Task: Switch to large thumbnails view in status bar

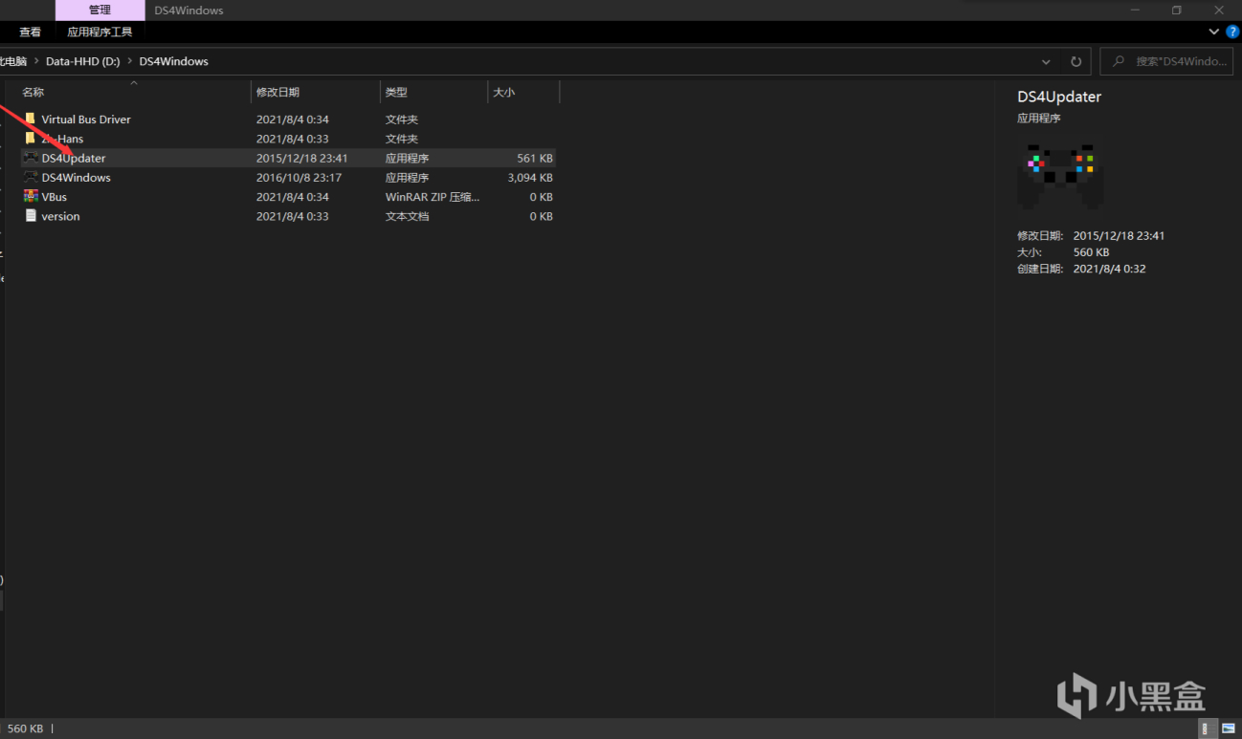Action: (x=1228, y=728)
